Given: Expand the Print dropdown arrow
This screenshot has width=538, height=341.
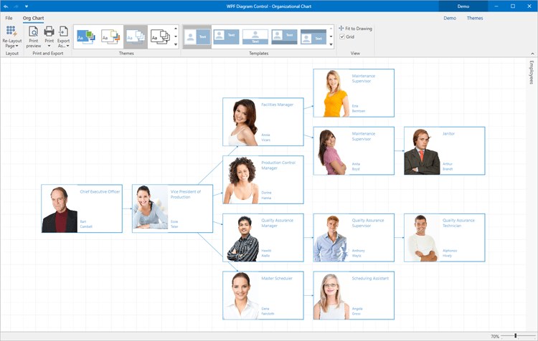Looking at the screenshot, I should [x=49, y=46].
